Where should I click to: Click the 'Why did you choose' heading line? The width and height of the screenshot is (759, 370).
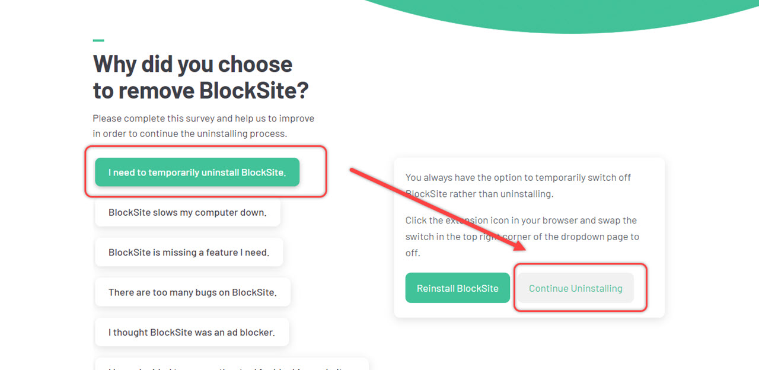[x=193, y=64]
